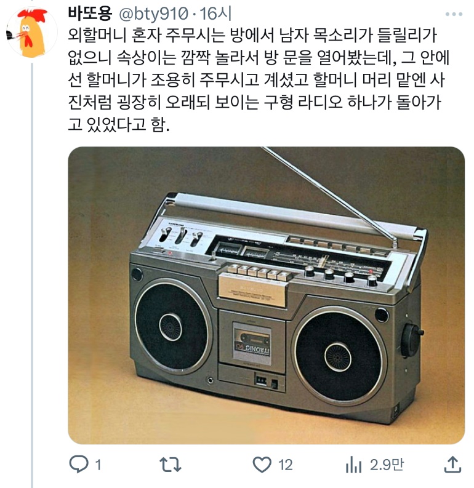
Task: Click the like count 12
Action: tap(285, 465)
